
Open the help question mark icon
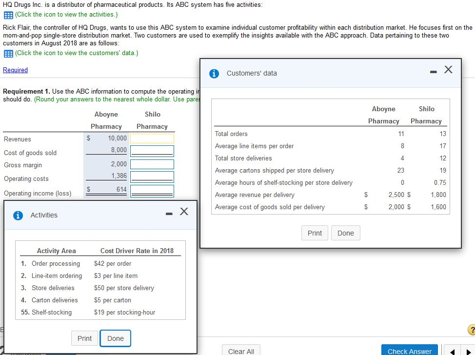(x=472, y=330)
